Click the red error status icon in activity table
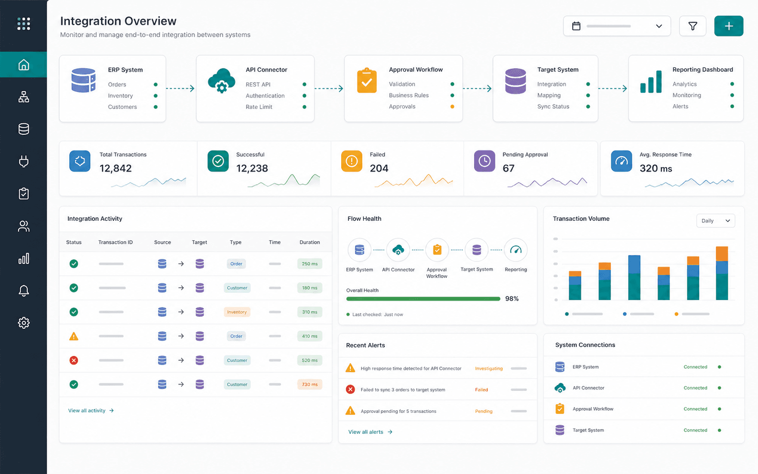The image size is (758, 474). (x=74, y=360)
